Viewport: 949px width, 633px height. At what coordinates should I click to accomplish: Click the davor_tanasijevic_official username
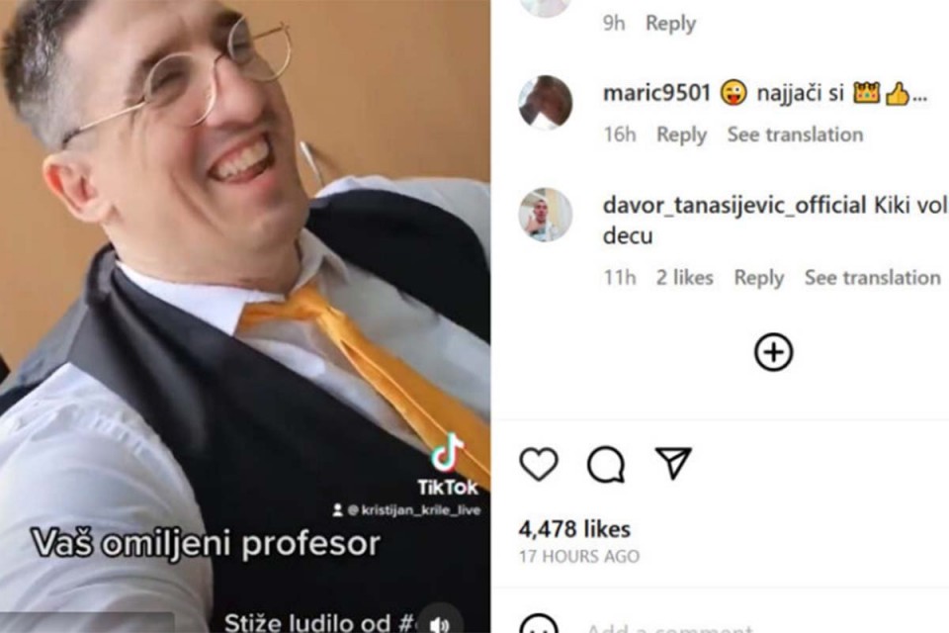coord(734,206)
